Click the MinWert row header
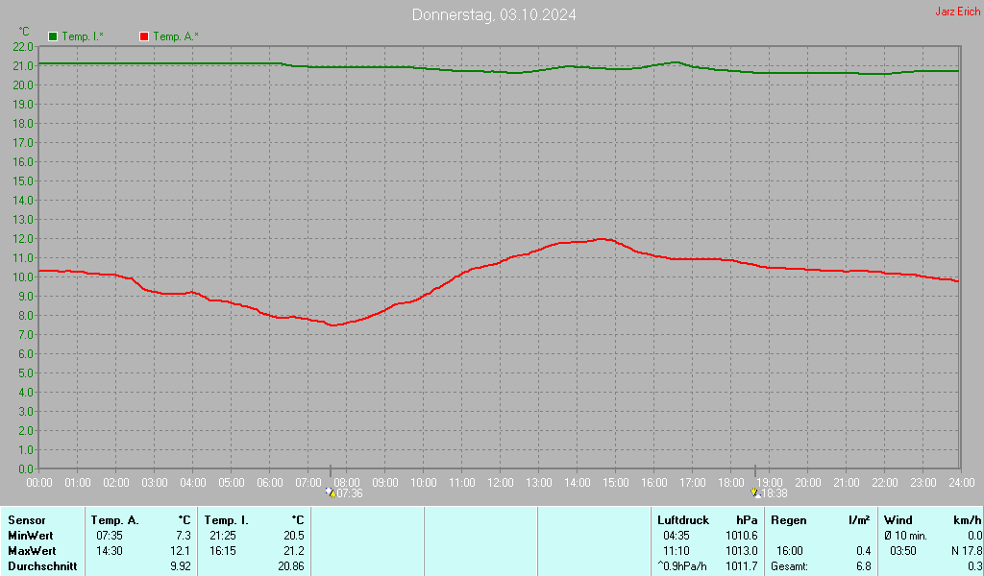Viewport: 984px width, 576px height. click(30, 536)
